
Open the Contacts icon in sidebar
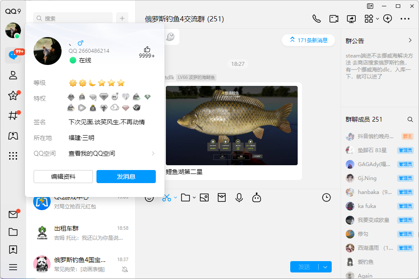13,75
